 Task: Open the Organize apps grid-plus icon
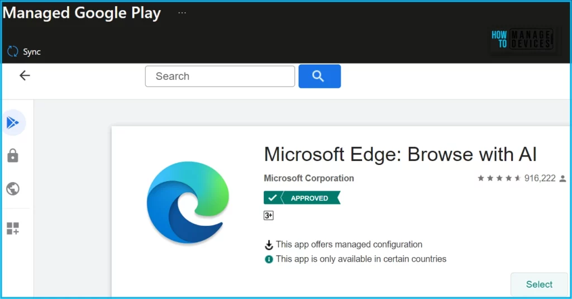pyautogui.click(x=13, y=228)
